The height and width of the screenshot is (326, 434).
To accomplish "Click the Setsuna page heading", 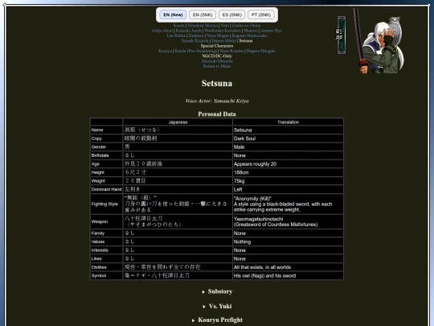I will [x=217, y=83].
